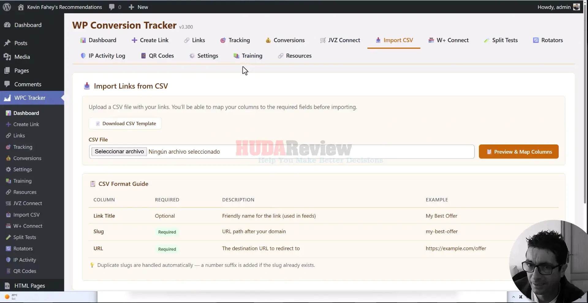Expand the system tray hidden icons arrow

click(x=513, y=297)
